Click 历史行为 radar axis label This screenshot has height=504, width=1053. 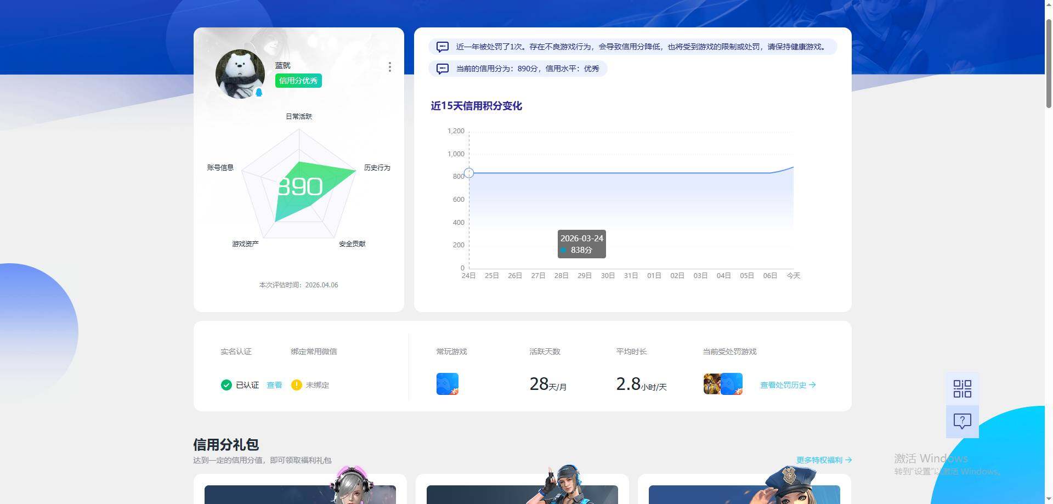coord(377,168)
